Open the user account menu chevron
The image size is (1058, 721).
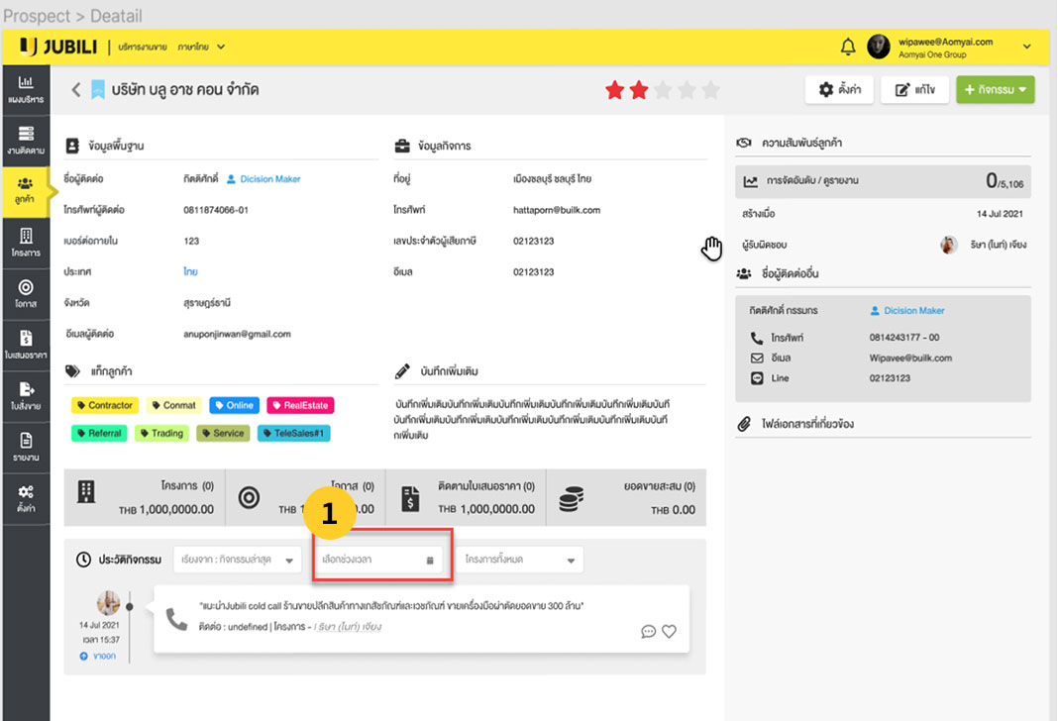(1026, 47)
